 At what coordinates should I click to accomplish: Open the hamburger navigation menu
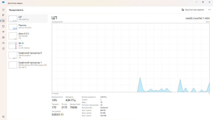[3, 9]
